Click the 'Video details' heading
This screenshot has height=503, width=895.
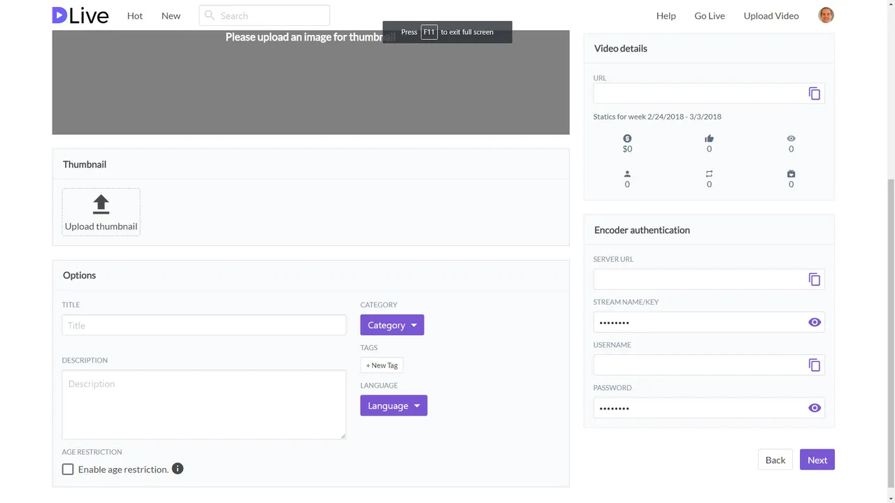pyautogui.click(x=621, y=48)
